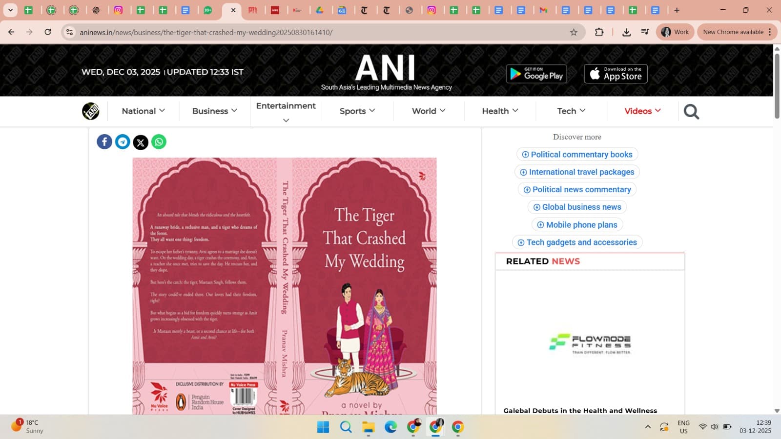781x439 pixels.
Task: Share the article on WhatsApp
Action: tap(159, 142)
